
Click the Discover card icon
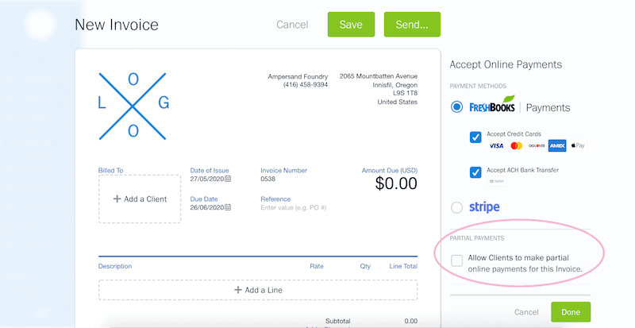tap(537, 146)
